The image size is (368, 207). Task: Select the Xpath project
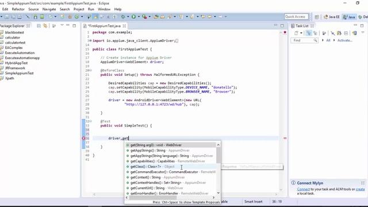click(x=9, y=78)
